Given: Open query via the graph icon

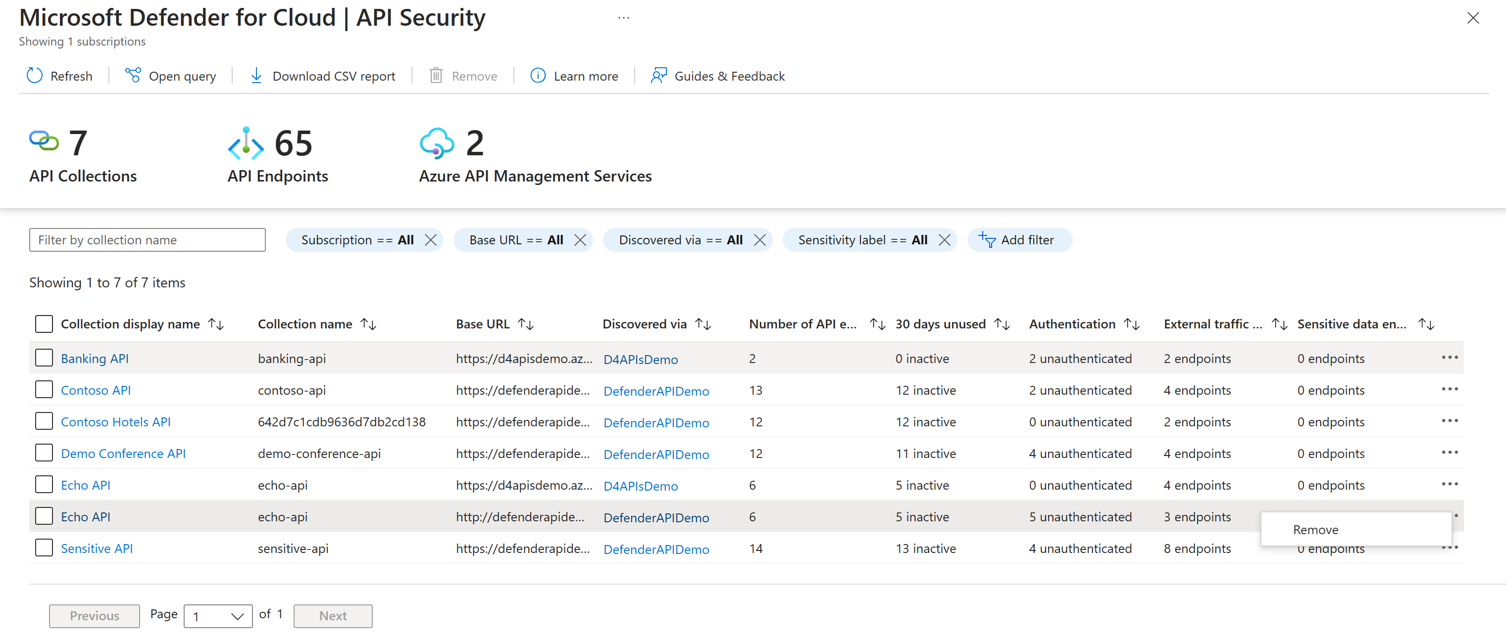Looking at the screenshot, I should [133, 76].
